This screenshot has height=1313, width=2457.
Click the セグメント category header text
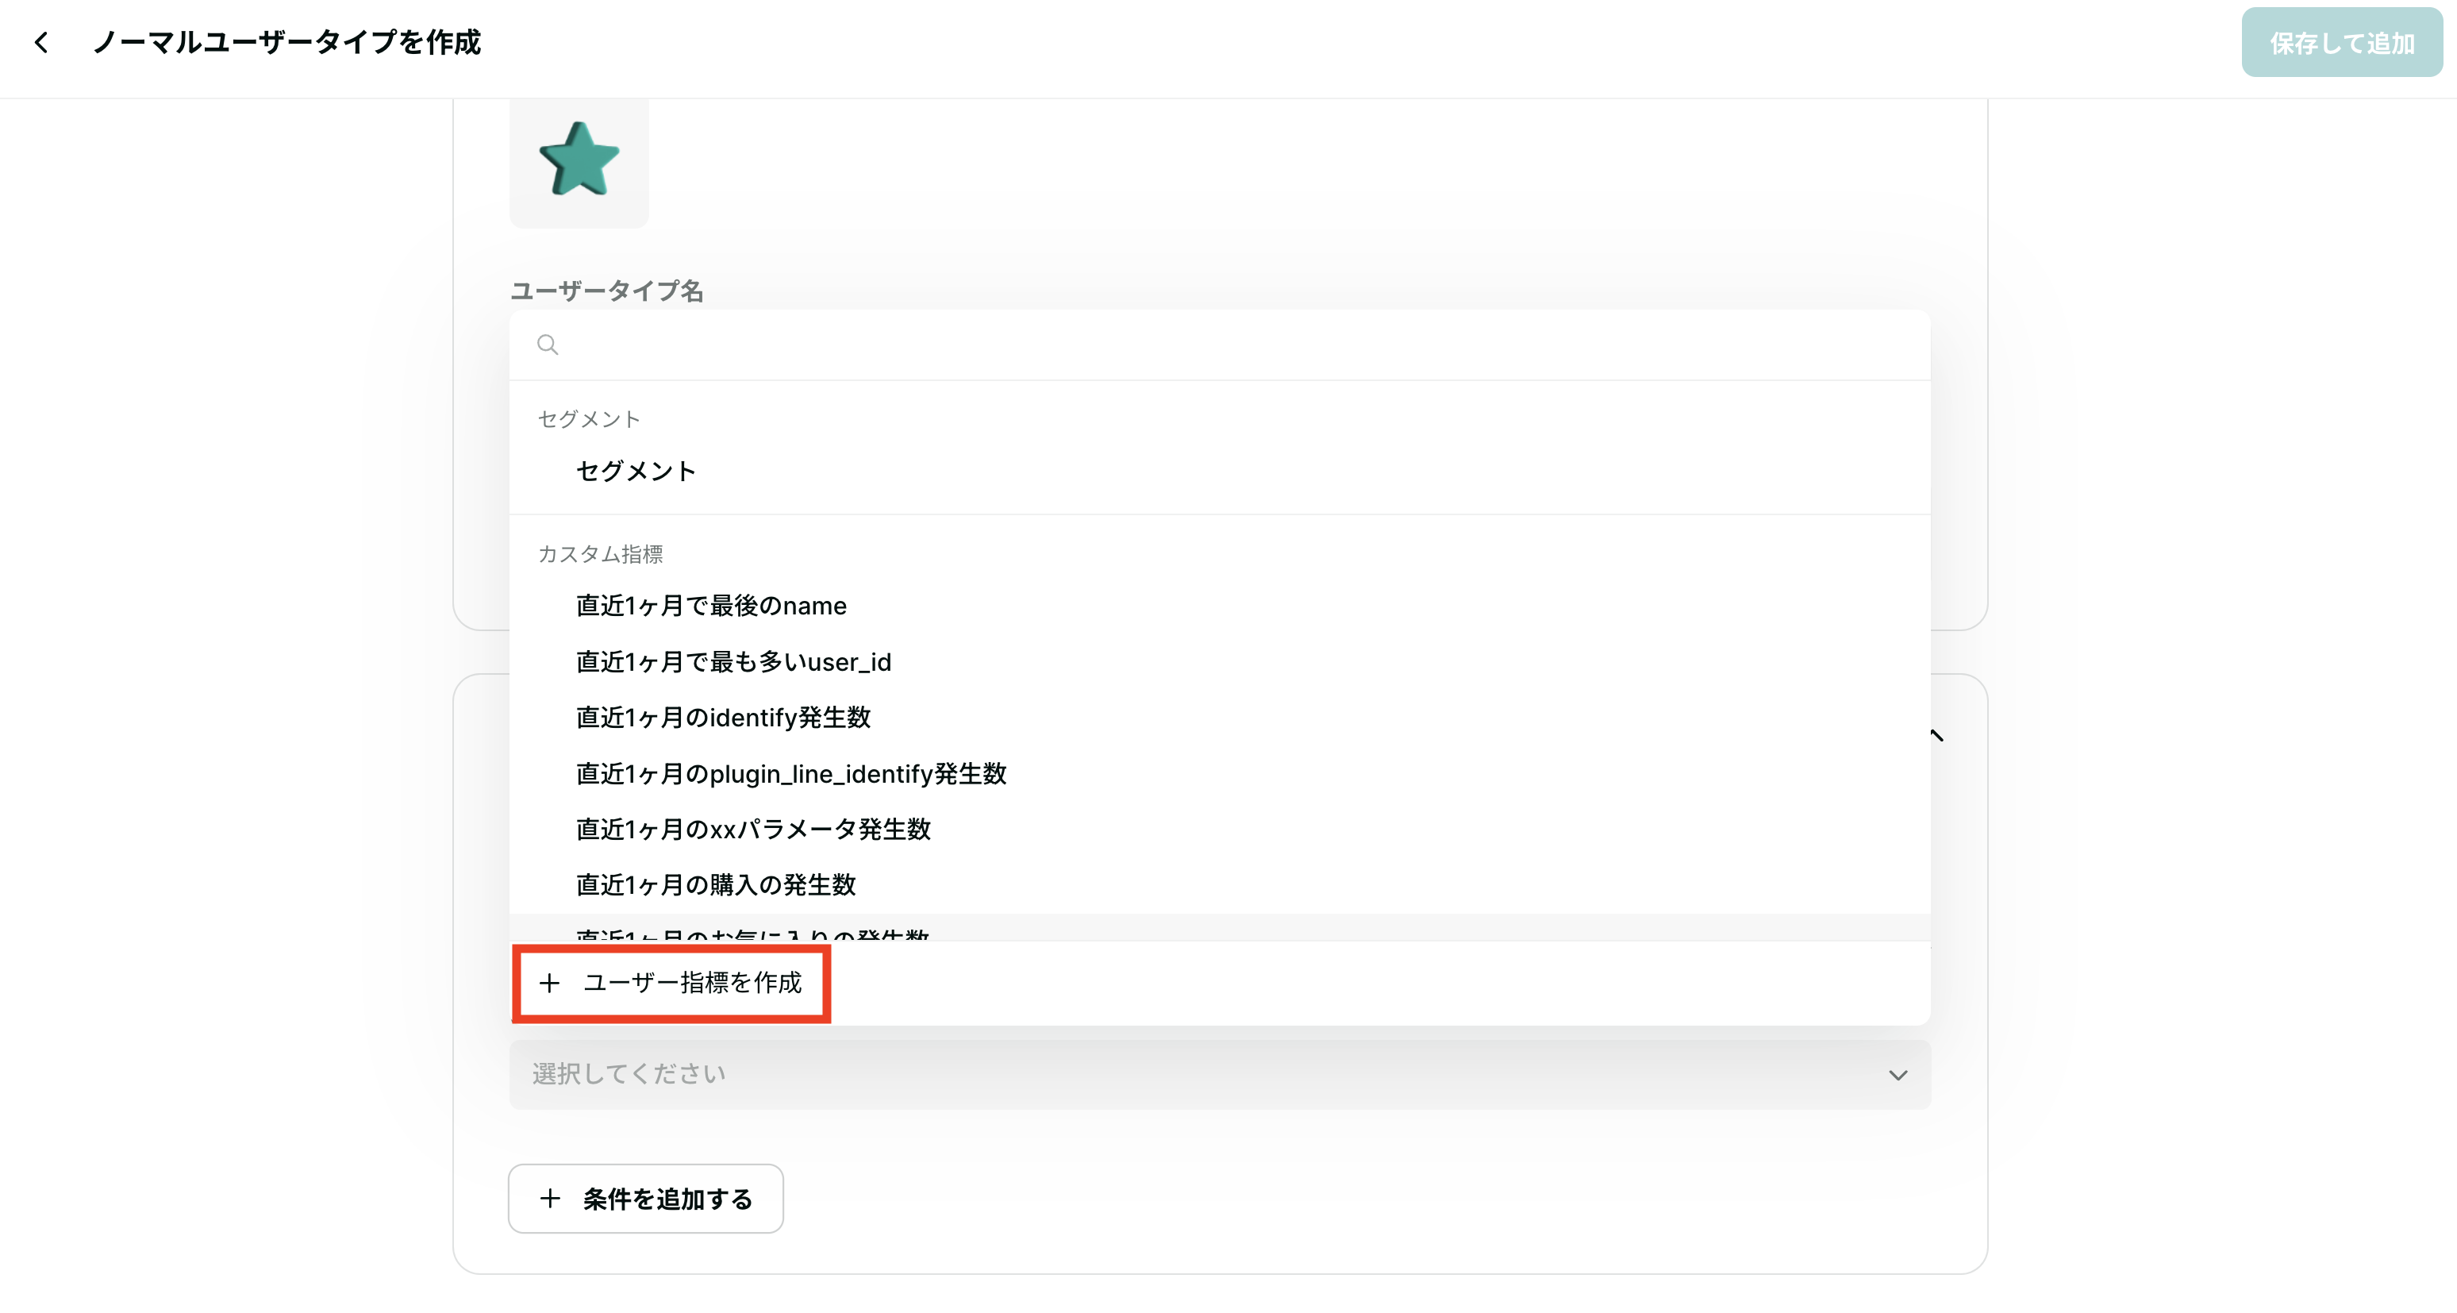coord(589,419)
